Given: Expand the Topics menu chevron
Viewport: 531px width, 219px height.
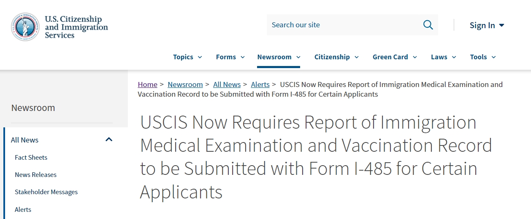Looking at the screenshot, I should point(200,57).
